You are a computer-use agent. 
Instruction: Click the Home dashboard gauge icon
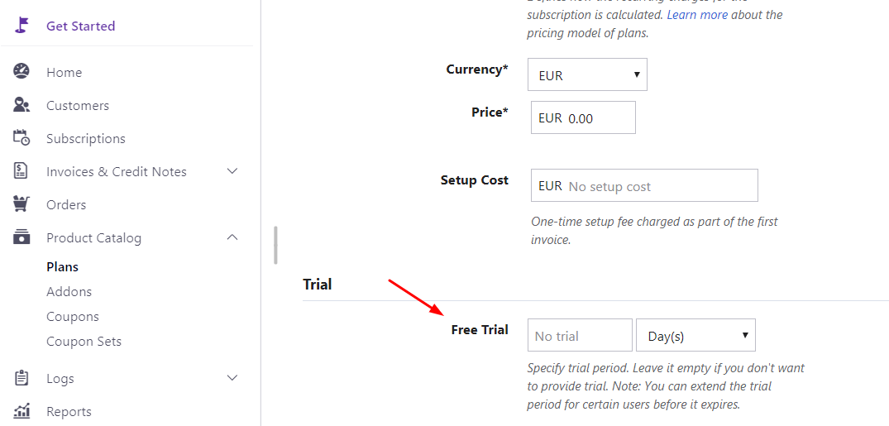coord(22,72)
